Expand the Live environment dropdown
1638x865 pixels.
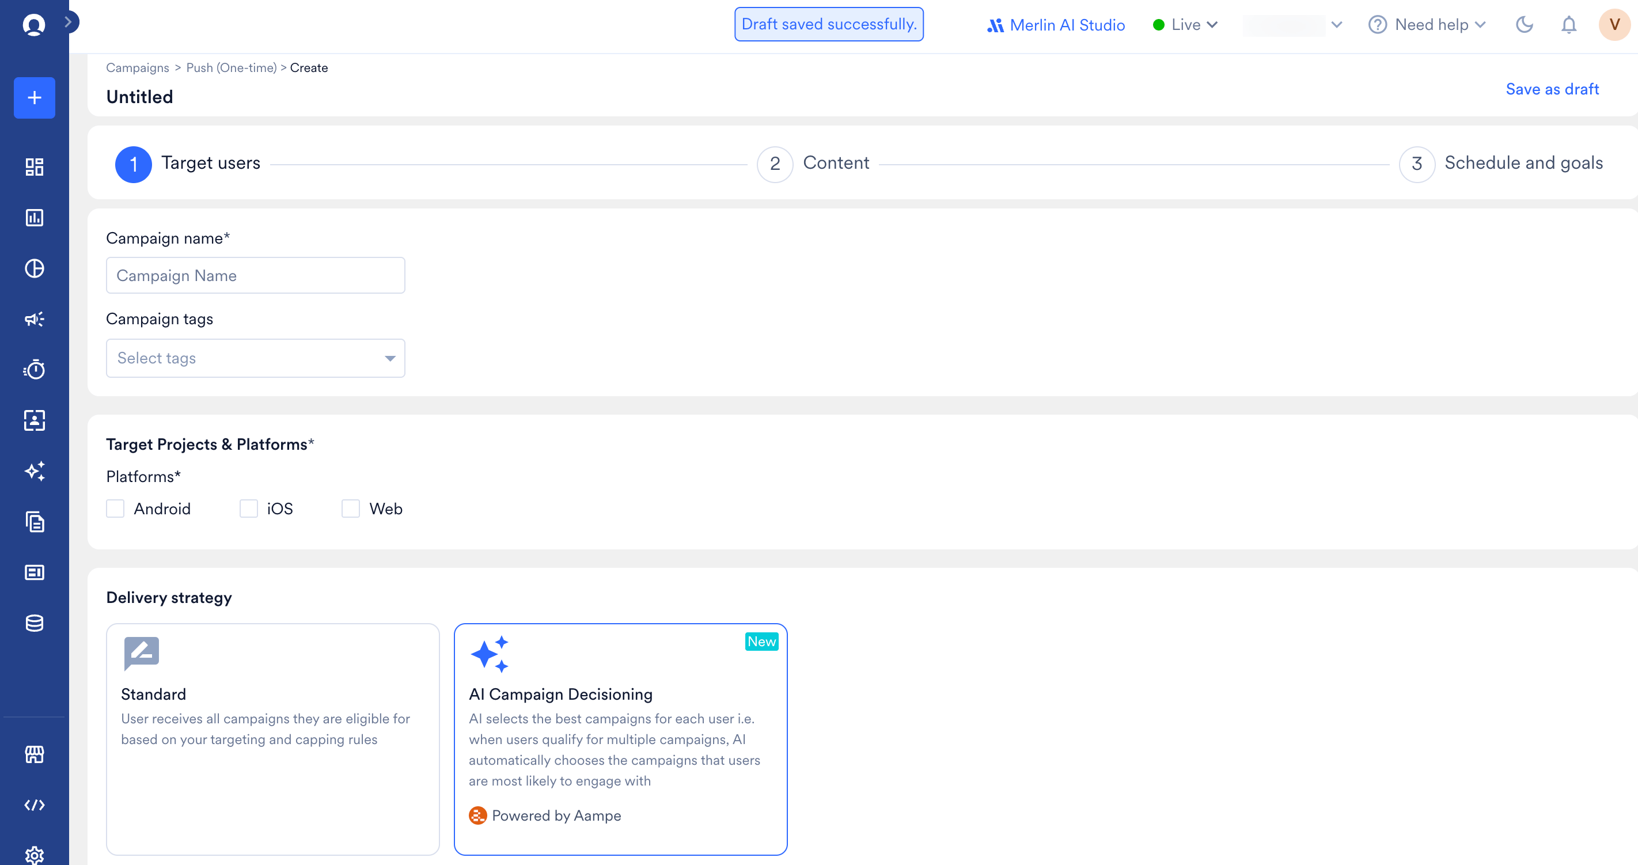pos(1185,25)
